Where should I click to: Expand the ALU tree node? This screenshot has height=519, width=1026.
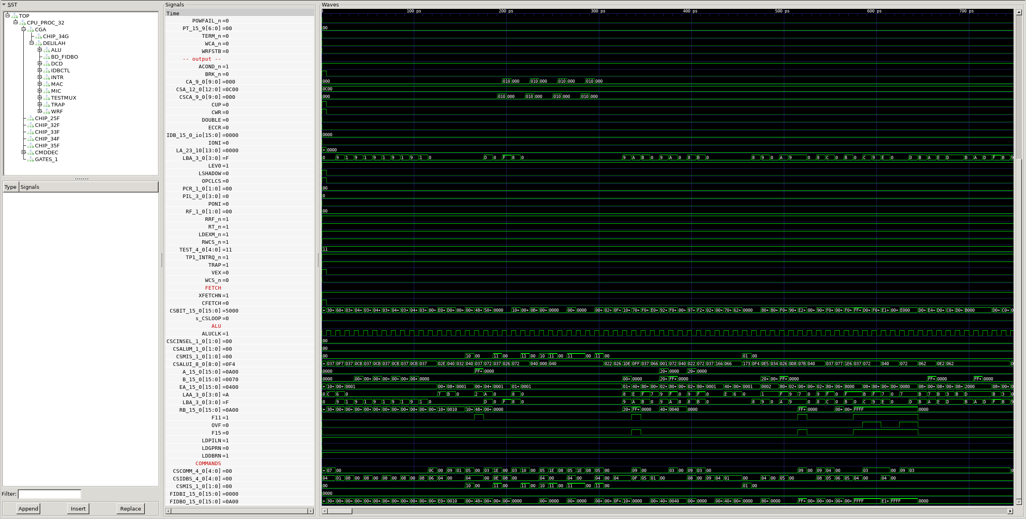tap(40, 50)
